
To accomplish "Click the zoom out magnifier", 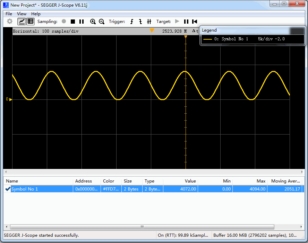I will pos(102,22).
